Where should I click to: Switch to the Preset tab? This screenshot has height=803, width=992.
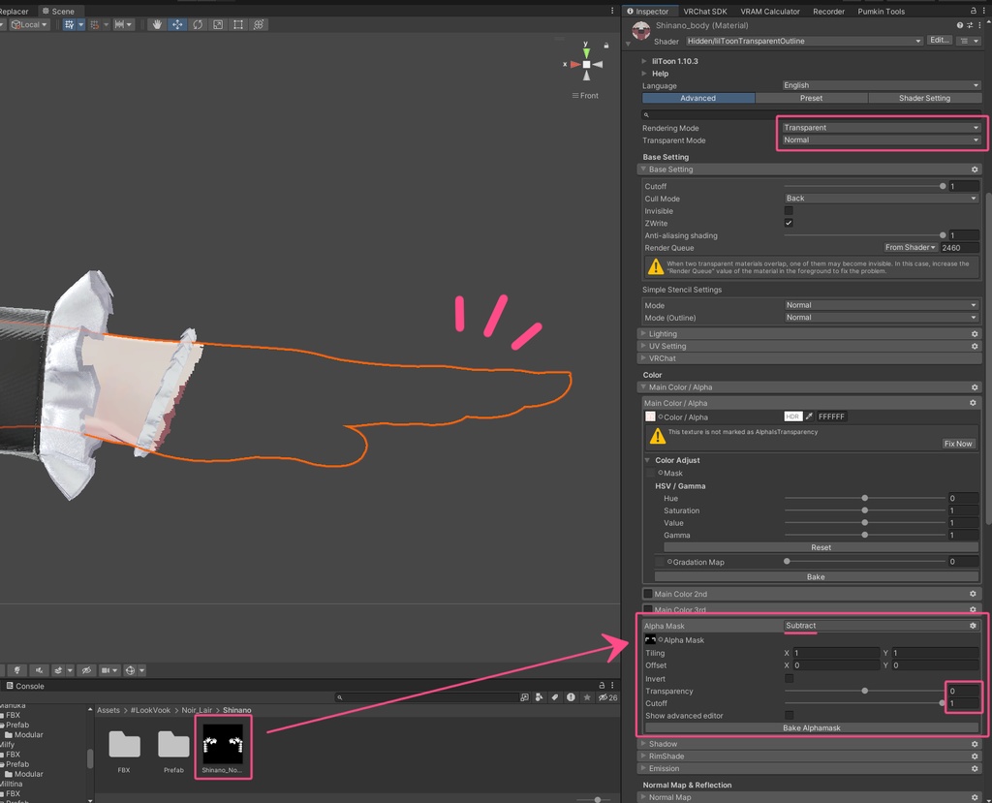coord(811,98)
